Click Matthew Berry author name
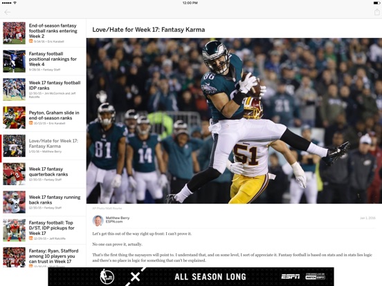 point(118,218)
